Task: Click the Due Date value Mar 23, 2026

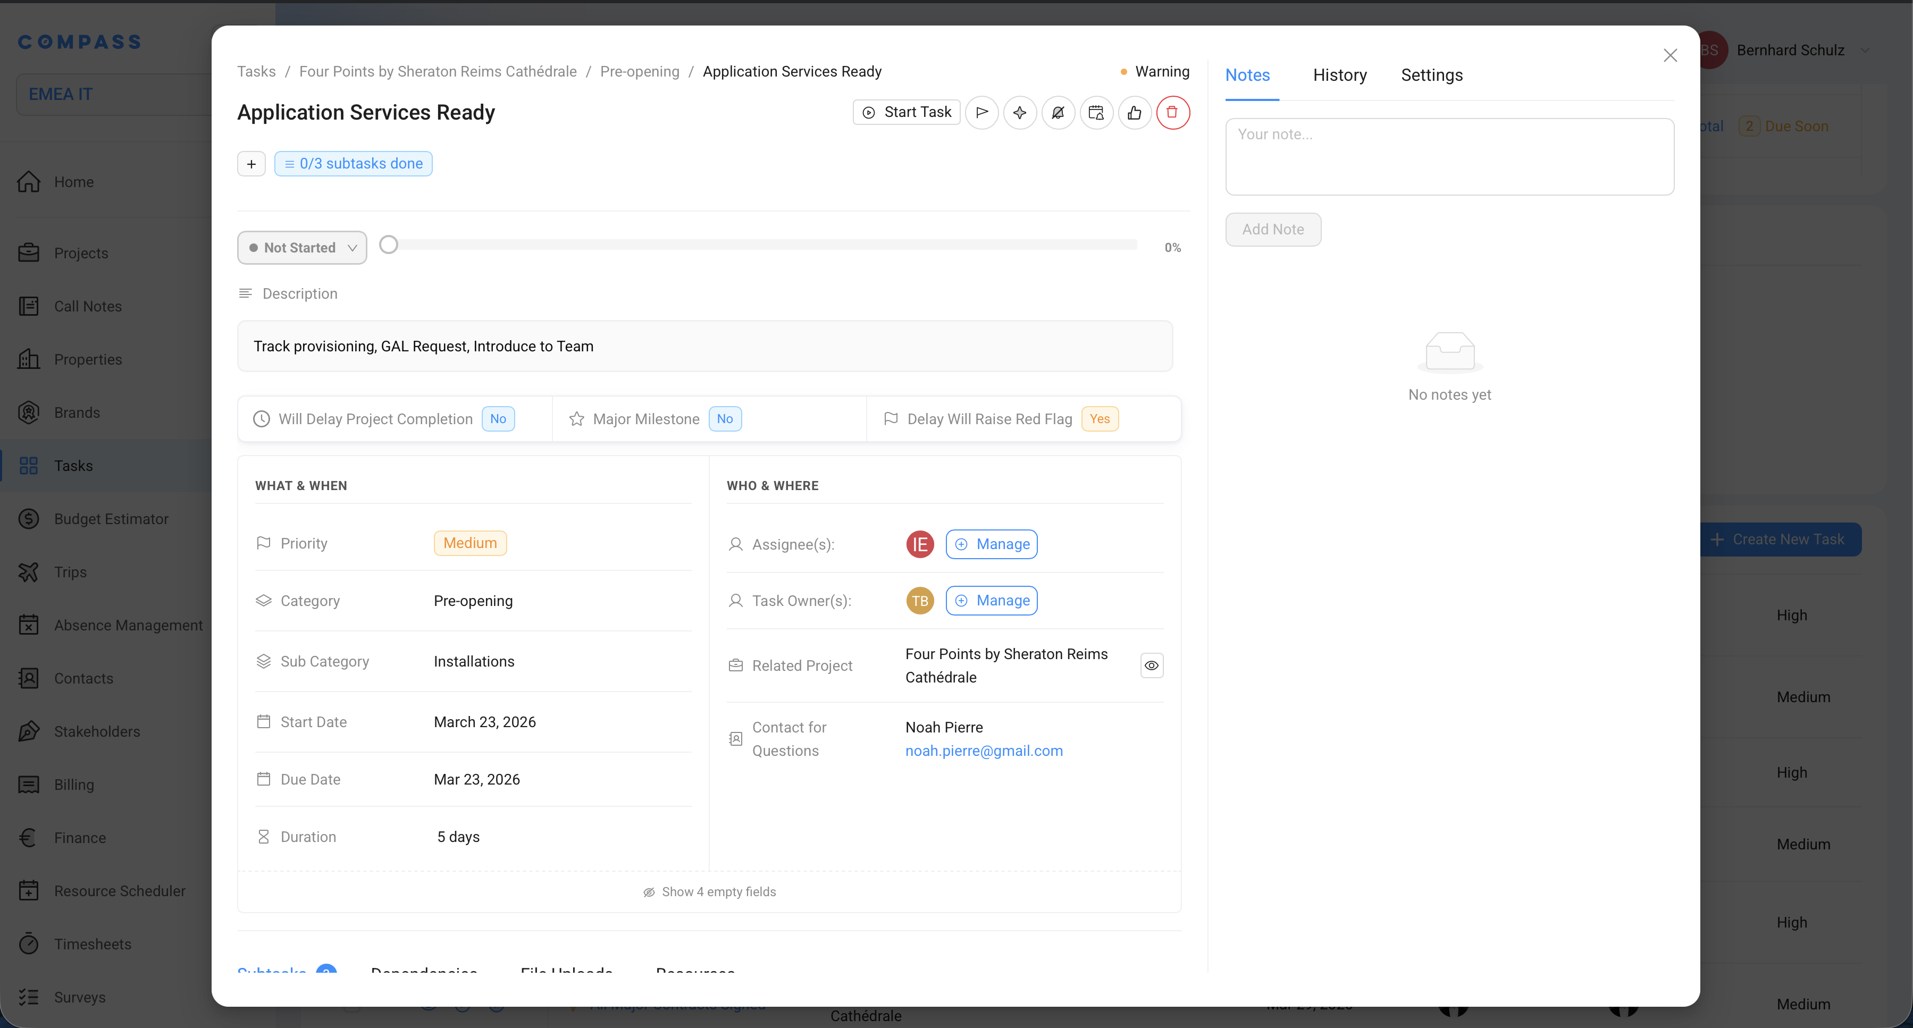Action: [x=477, y=780]
